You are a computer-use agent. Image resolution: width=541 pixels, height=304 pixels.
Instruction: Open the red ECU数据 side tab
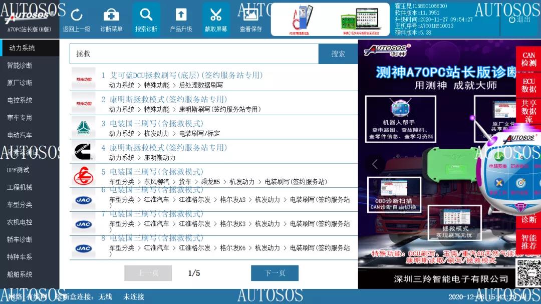[528, 85]
